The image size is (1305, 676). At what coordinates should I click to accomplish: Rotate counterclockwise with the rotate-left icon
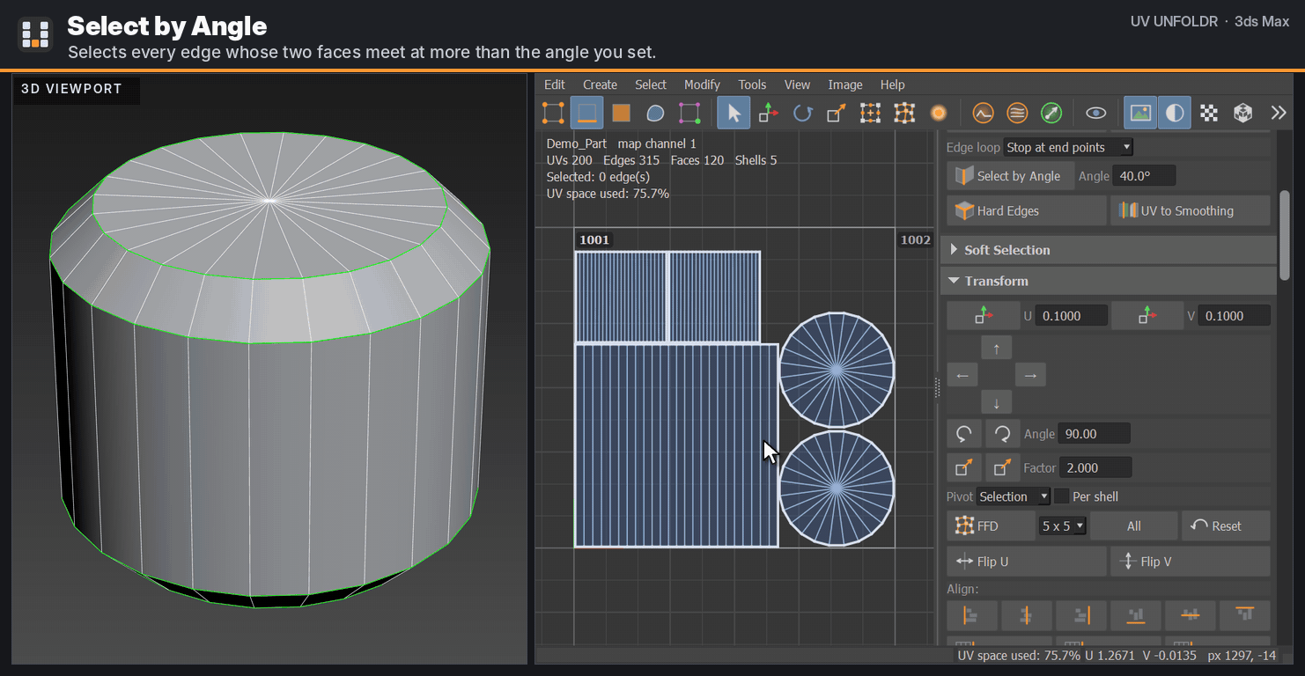coord(963,434)
